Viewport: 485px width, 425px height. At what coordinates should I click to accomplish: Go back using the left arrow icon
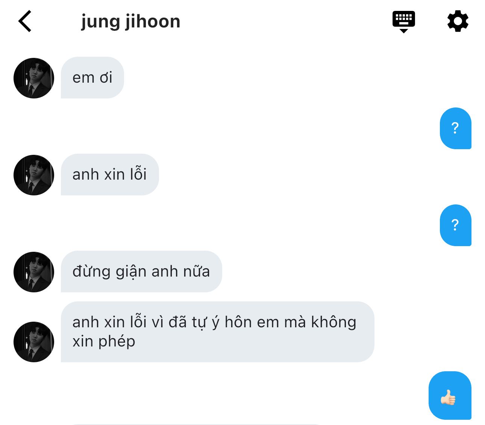coord(25,21)
